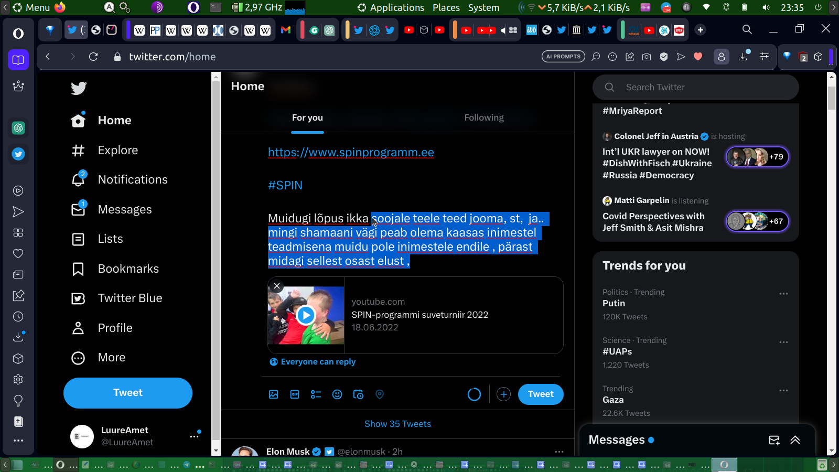Go back in browser history
Screen dimensions: 839x472
point(48,57)
